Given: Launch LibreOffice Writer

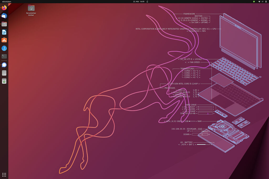Looking at the screenshot, I should pos(4,32).
